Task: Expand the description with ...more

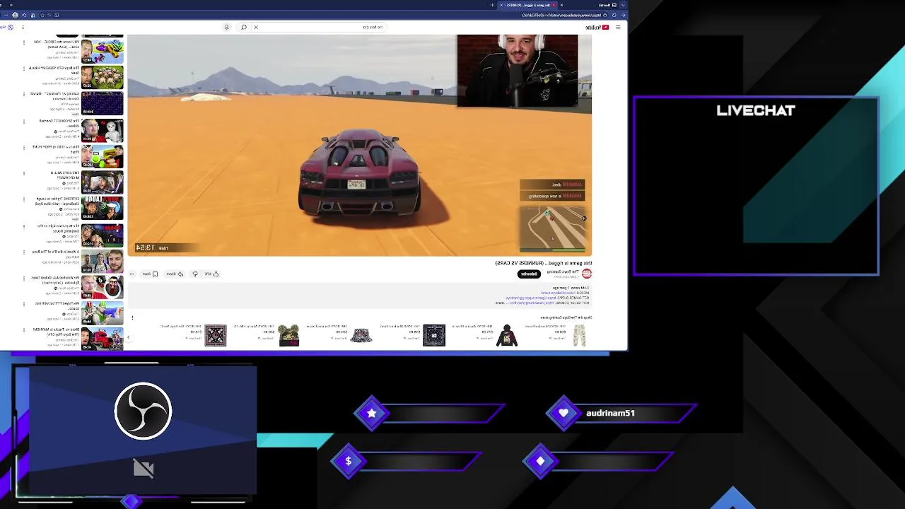Action: tap(500, 303)
